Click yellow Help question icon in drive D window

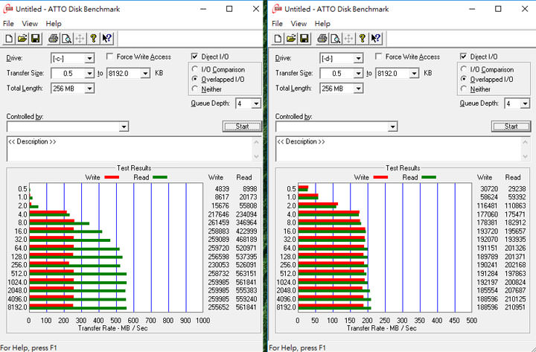click(x=362, y=39)
